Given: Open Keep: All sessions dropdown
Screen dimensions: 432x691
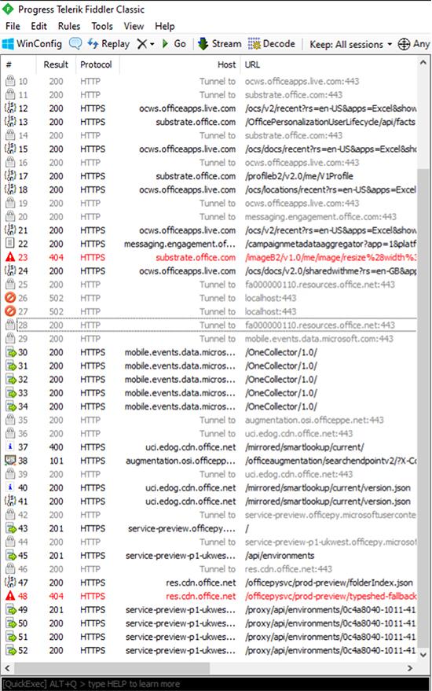Looking at the screenshot, I should tap(351, 44).
